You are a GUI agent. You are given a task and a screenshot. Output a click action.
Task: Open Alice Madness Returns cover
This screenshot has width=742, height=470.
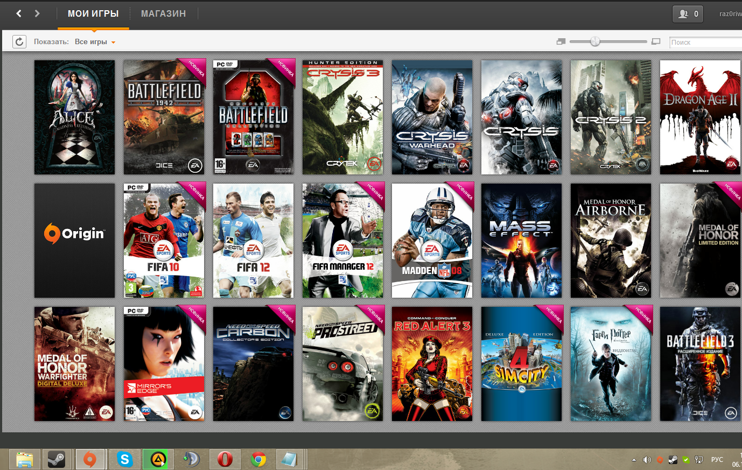74,117
